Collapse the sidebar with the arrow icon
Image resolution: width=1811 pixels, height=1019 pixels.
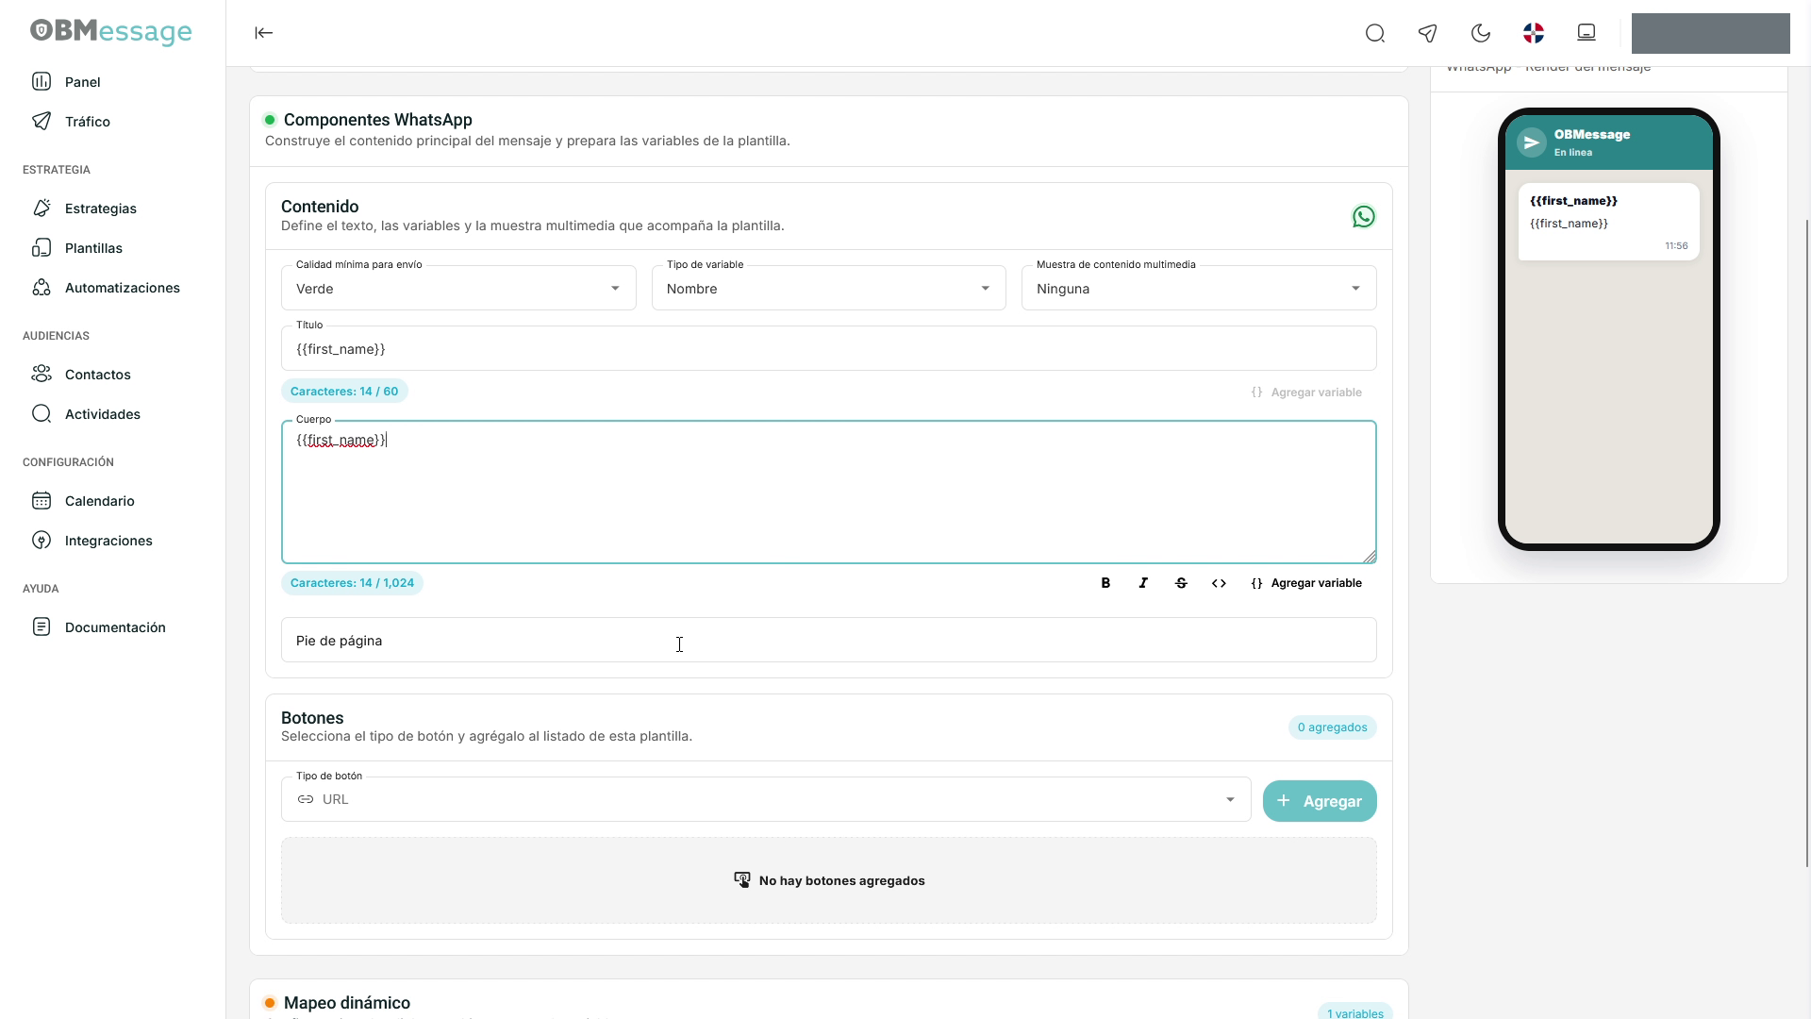[264, 33]
